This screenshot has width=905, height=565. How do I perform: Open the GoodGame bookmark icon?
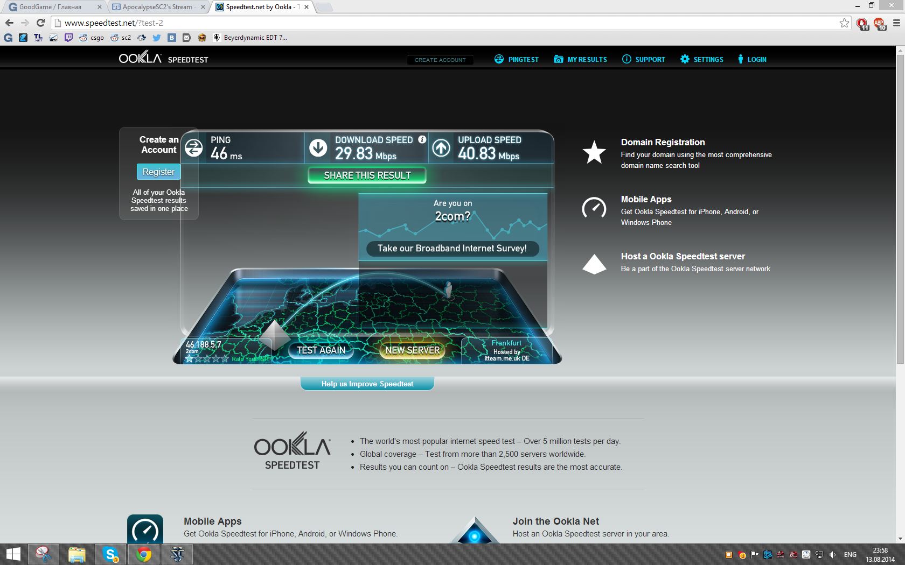pyautogui.click(x=8, y=38)
